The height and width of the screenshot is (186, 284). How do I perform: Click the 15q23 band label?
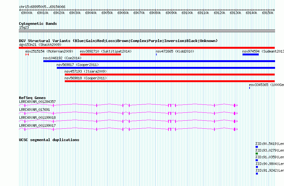24,27
